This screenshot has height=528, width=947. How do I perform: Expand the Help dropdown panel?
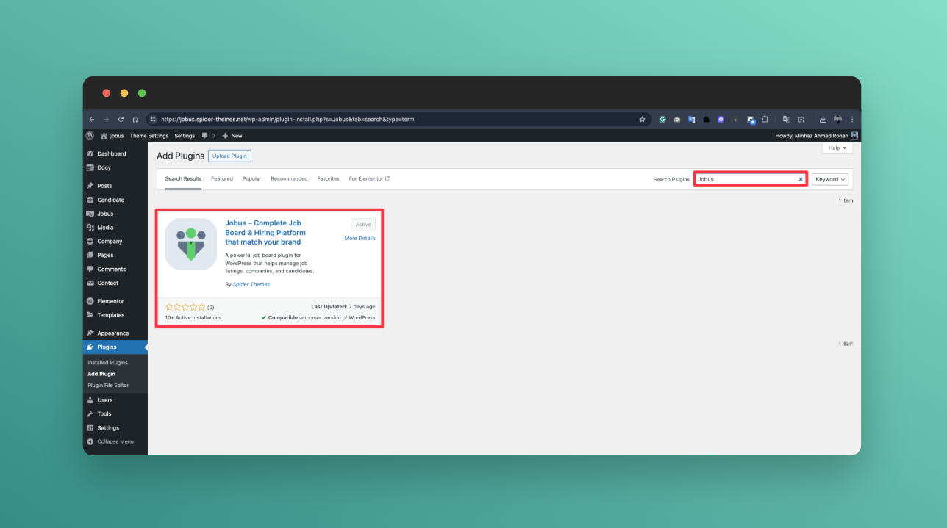tap(837, 148)
